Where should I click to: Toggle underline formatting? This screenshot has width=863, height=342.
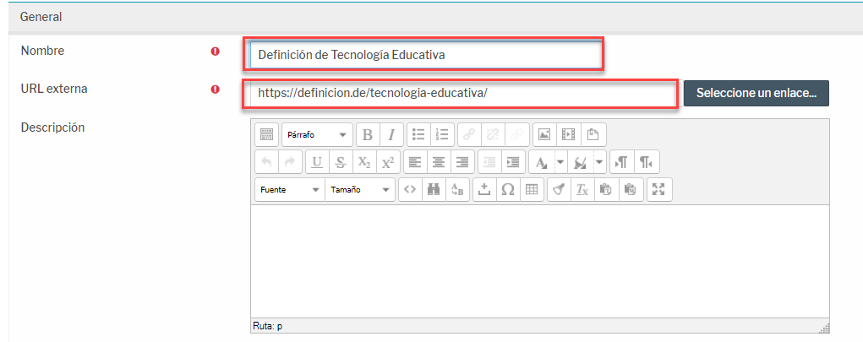click(317, 162)
